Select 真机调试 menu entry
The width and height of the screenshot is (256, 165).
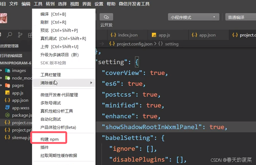click(64, 39)
